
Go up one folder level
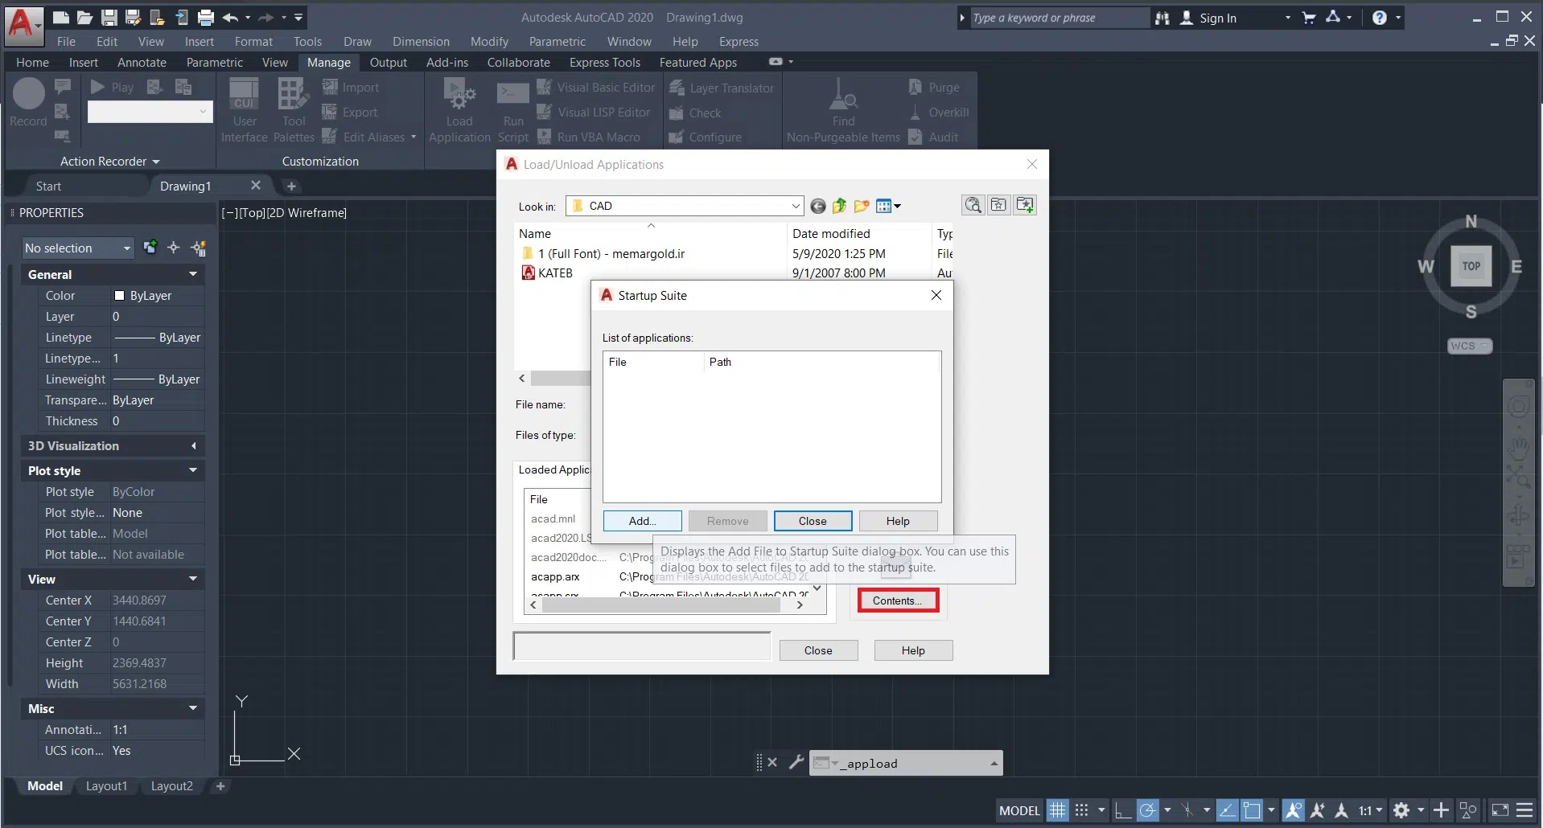[839, 207]
